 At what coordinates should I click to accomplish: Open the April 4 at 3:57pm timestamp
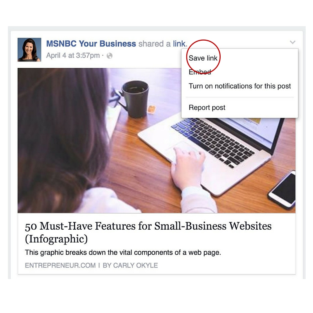(x=73, y=56)
